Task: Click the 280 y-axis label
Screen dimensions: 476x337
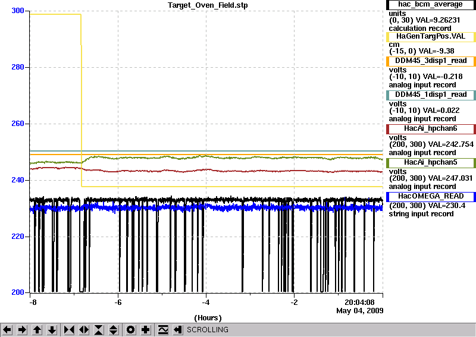Action: tap(18, 67)
